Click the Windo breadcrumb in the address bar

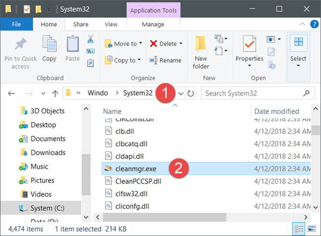tap(98, 93)
